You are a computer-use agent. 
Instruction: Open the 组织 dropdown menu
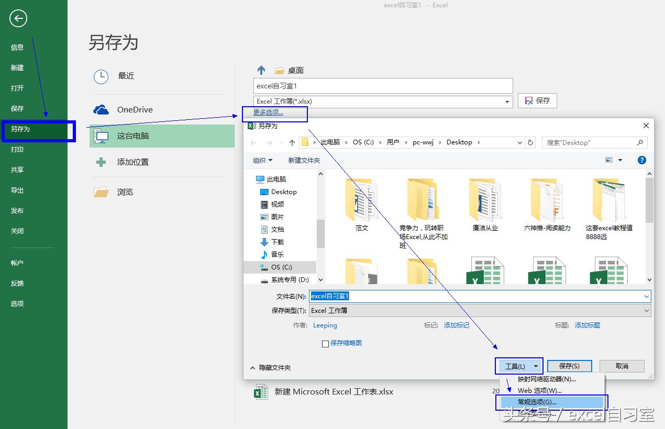262,160
